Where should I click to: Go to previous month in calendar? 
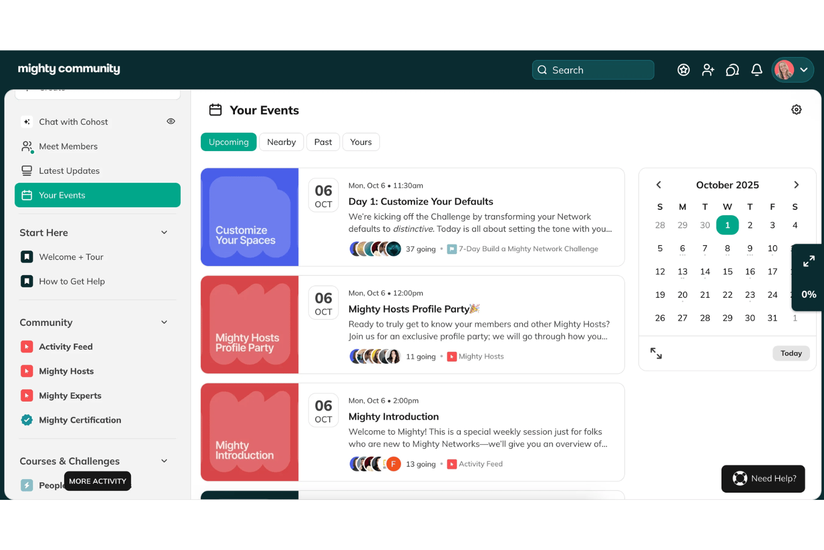659,185
